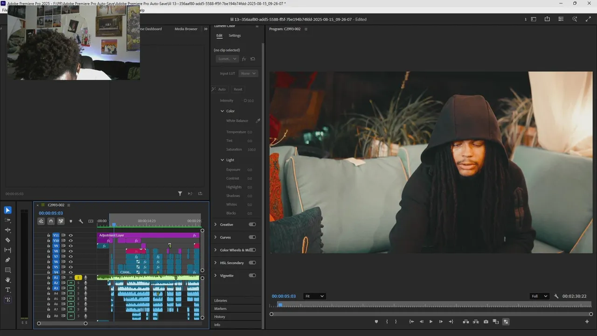Toggle Snap in timeline (magnet icon)

pyautogui.click(x=51, y=221)
